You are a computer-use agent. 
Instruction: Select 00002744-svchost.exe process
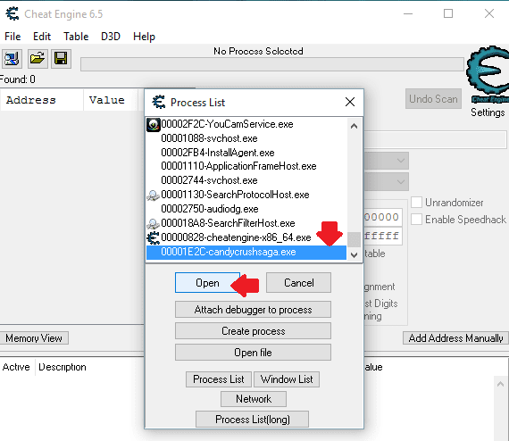(x=246, y=180)
